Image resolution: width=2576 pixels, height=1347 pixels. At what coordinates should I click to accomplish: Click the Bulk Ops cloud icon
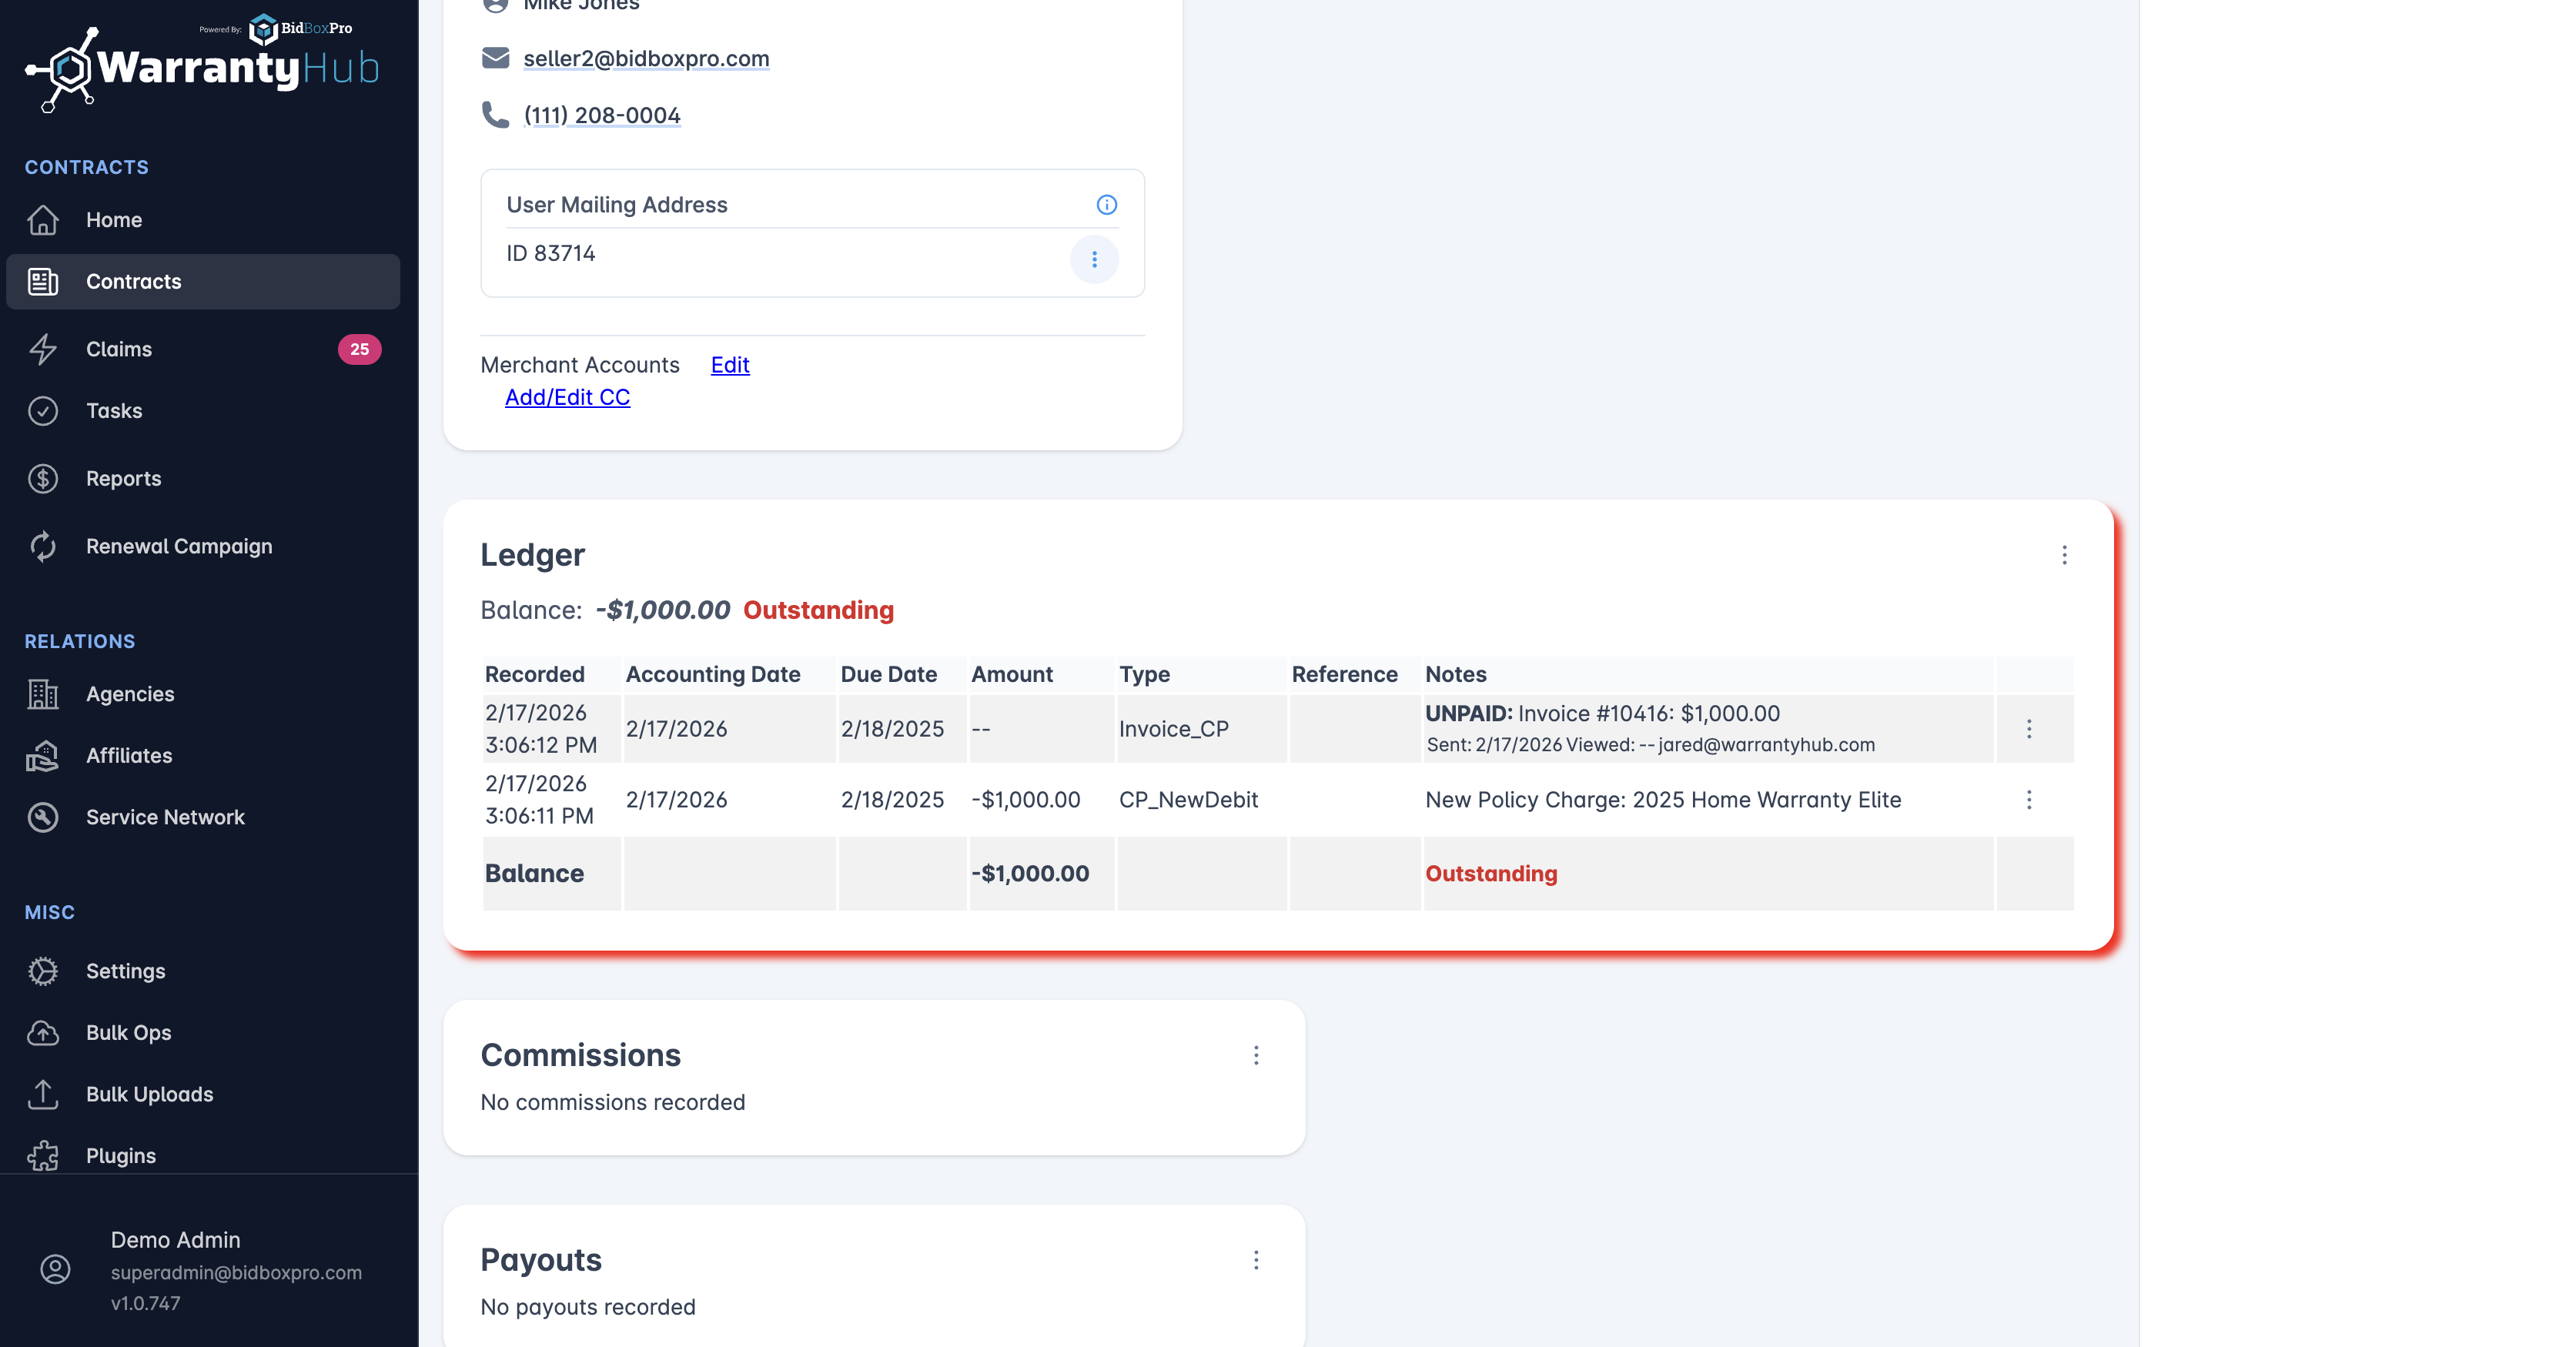43,1033
